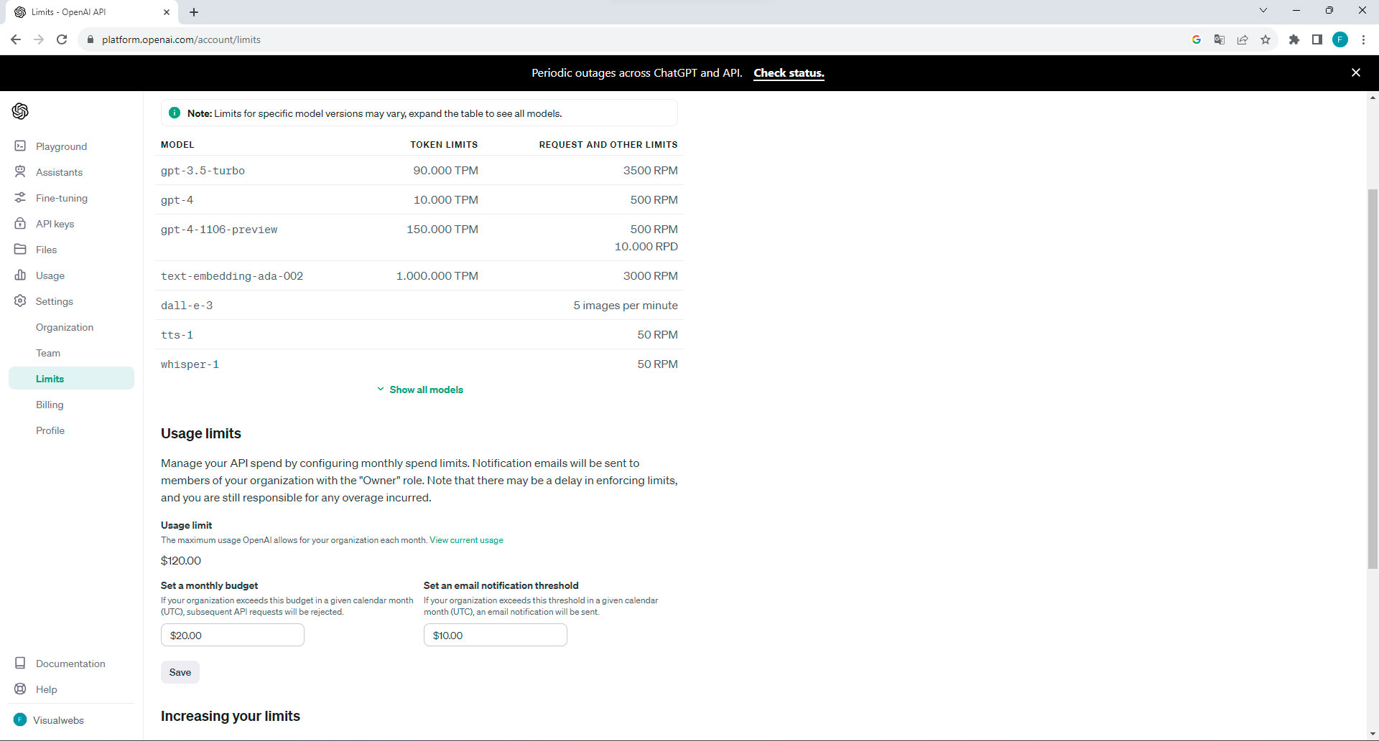Click the browser forward arrow

(x=39, y=39)
